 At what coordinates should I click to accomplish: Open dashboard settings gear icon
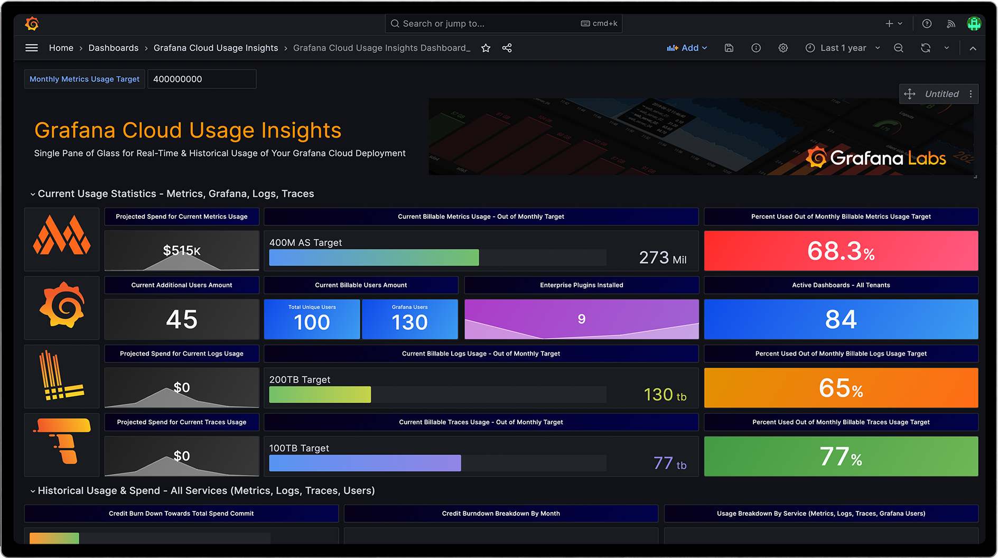click(x=783, y=48)
